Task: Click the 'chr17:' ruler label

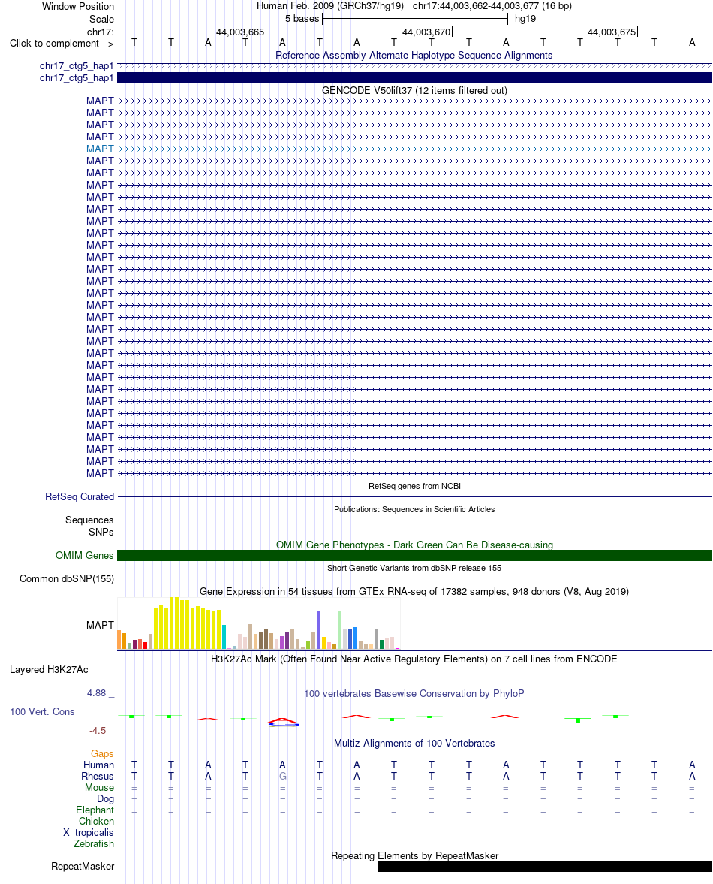Action: coord(101,32)
